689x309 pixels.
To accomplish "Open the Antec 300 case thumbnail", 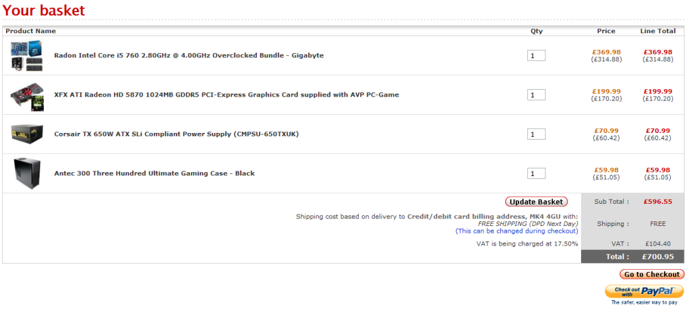I will click(x=27, y=173).
